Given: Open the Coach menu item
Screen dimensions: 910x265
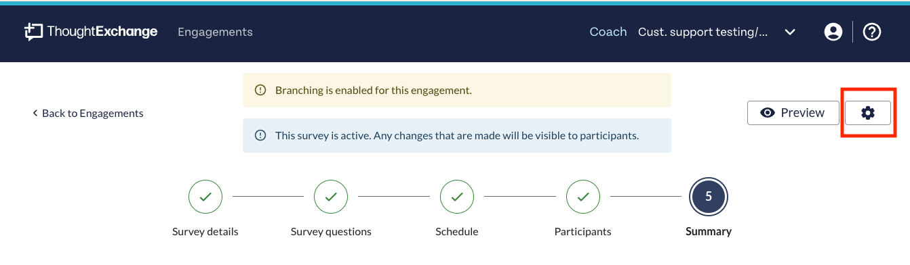Looking at the screenshot, I should coord(608,32).
